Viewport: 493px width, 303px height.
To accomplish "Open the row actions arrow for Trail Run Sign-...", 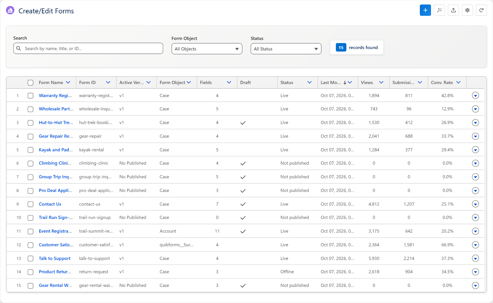I will click(475, 218).
